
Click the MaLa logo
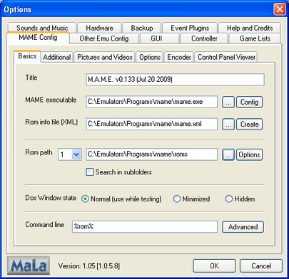(x=29, y=265)
